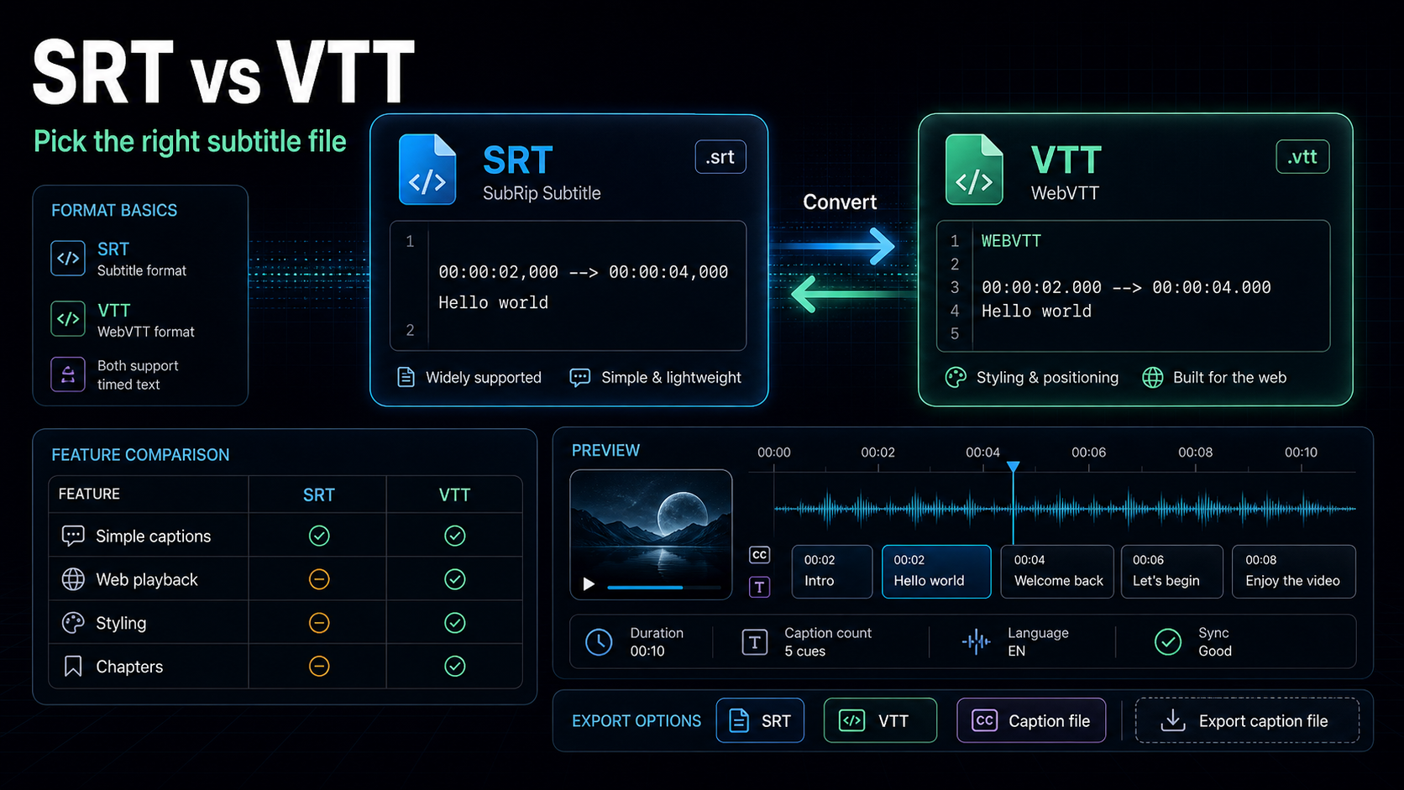Click the Styling row palette icon
Image resolution: width=1404 pixels, height=790 pixels.
[73, 623]
